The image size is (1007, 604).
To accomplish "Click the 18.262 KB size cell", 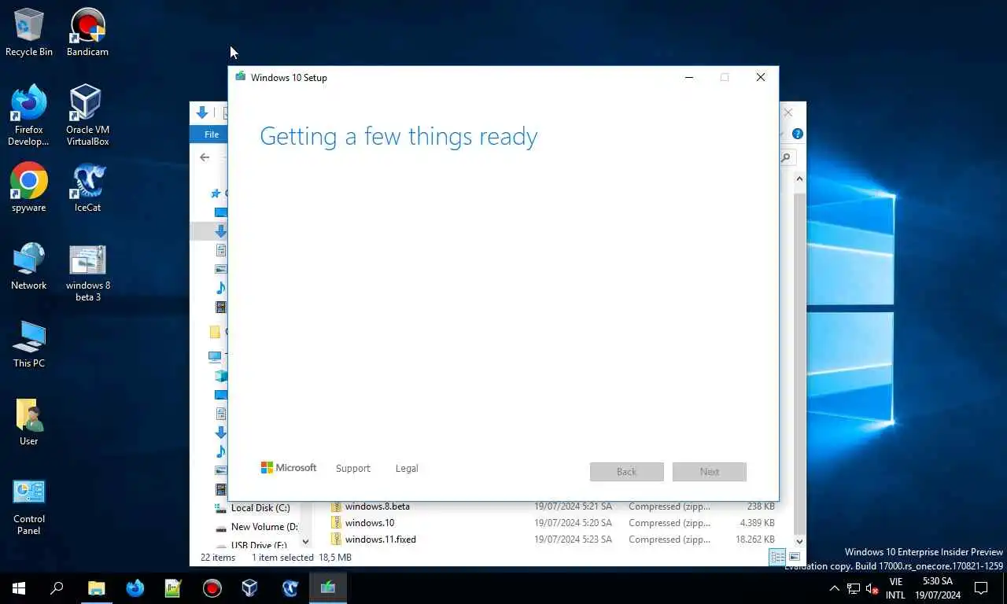I will [754, 540].
